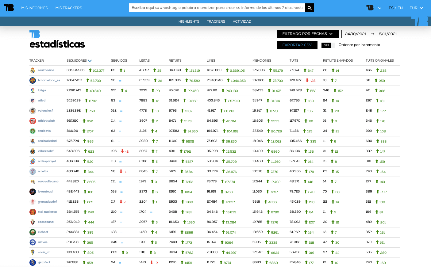Sort by SEGUIDORES column arrow
The image size is (431, 267).
90,61
